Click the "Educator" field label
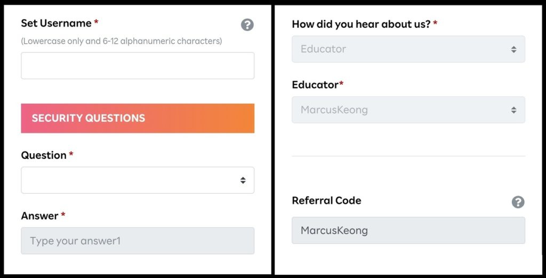This screenshot has height=278, width=546. (x=315, y=85)
